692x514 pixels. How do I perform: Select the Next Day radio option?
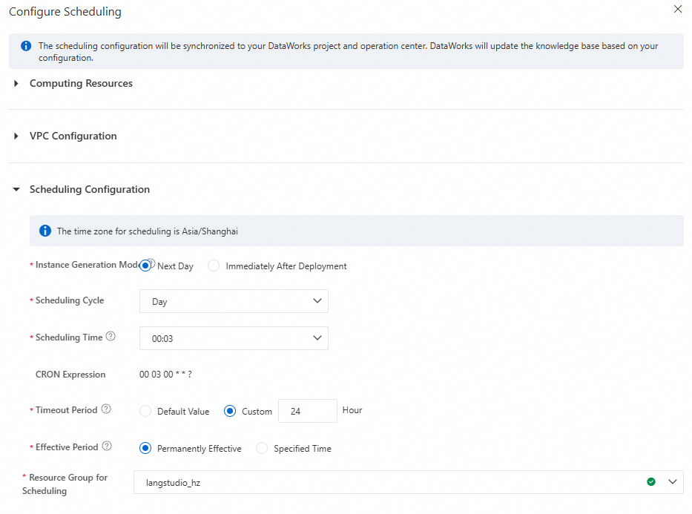tap(145, 266)
